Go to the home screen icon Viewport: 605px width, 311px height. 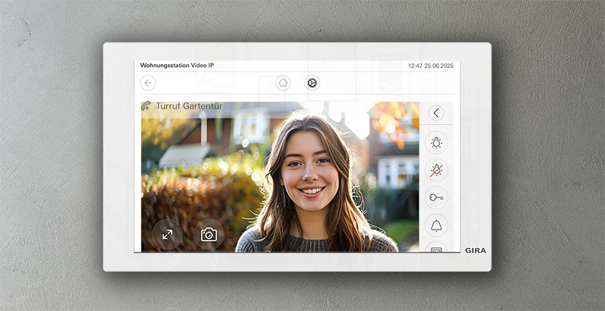click(x=283, y=83)
